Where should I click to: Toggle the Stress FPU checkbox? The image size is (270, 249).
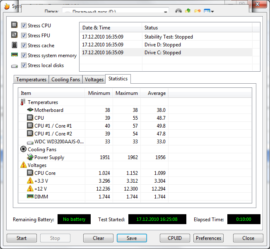click(24, 36)
